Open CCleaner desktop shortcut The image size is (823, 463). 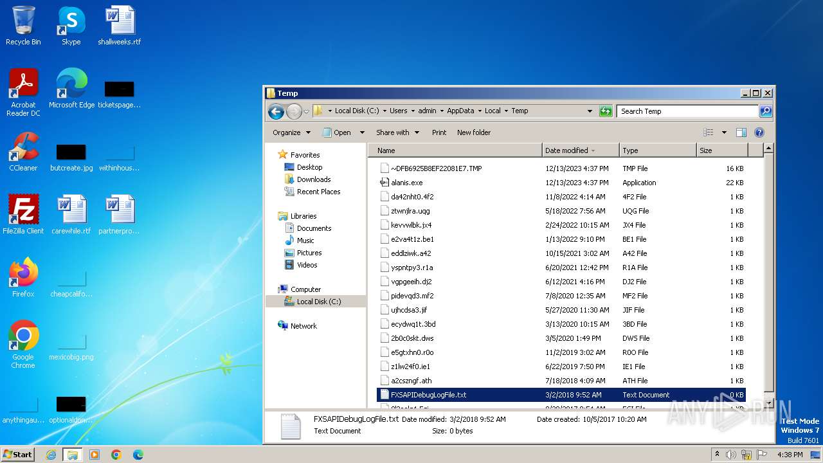(23, 151)
